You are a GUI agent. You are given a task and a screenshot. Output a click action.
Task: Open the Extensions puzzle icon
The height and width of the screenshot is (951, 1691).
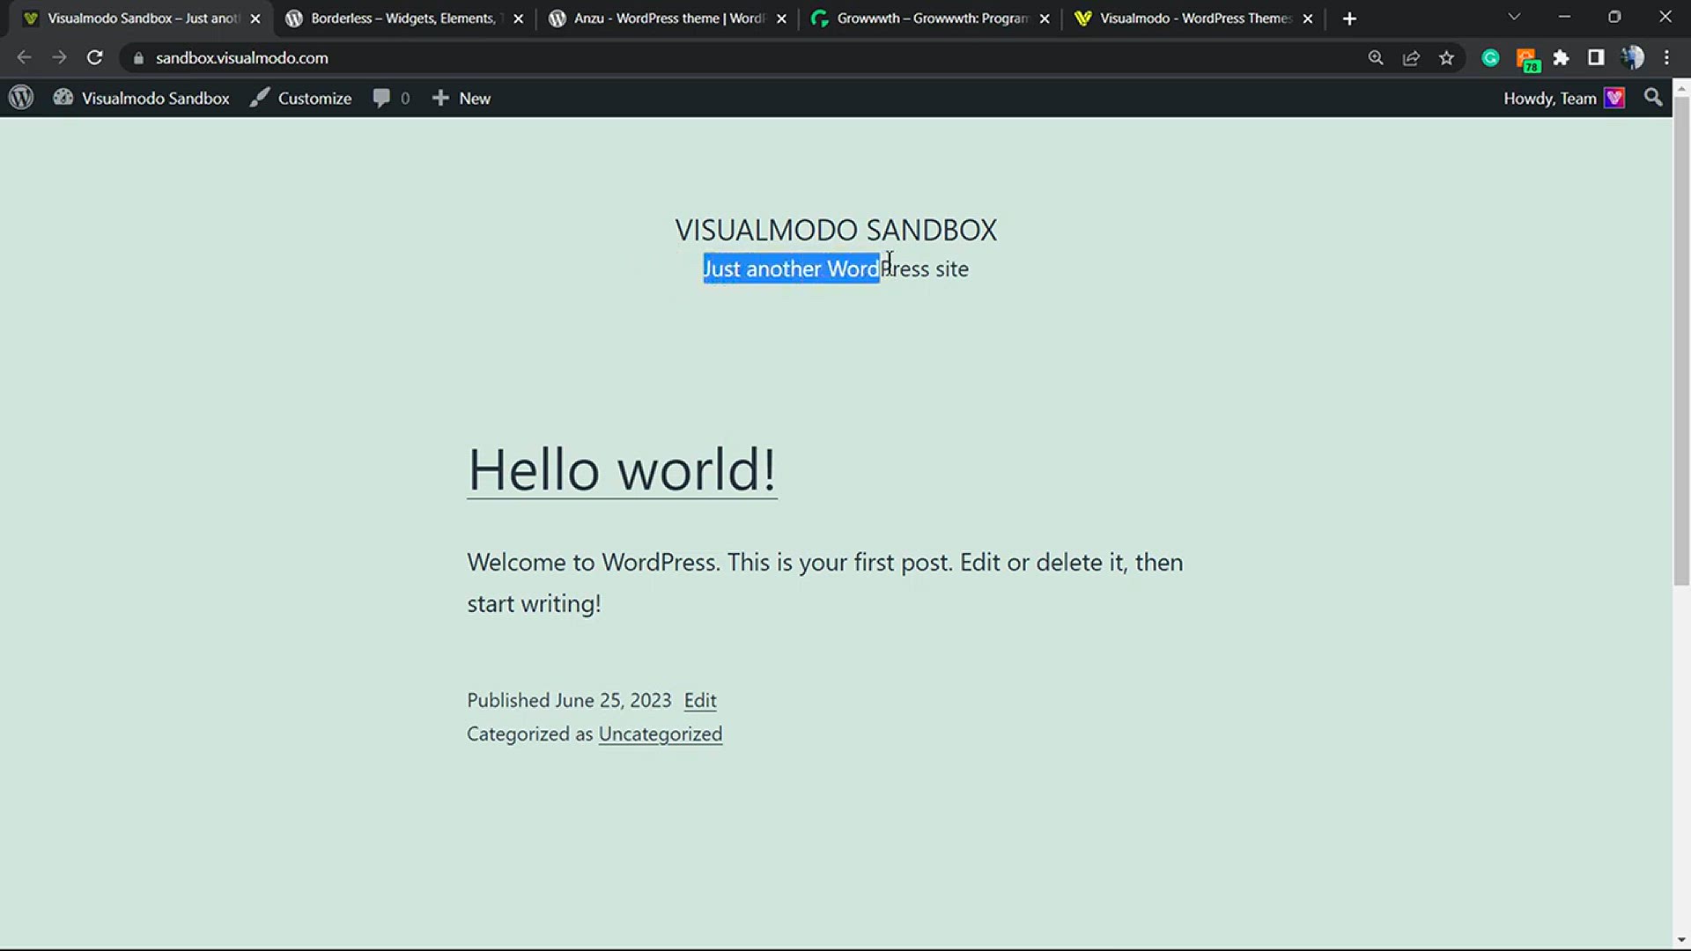pyautogui.click(x=1561, y=57)
